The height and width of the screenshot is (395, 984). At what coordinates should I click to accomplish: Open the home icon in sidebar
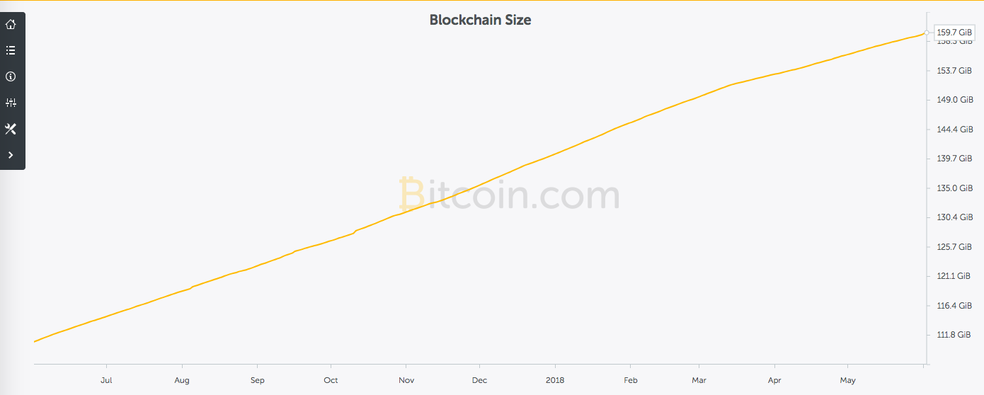pos(11,25)
